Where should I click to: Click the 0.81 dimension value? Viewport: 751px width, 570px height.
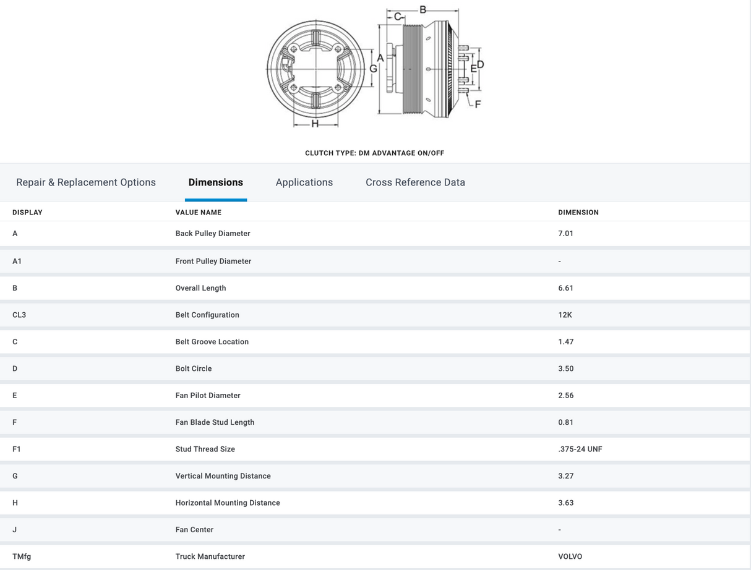pos(566,422)
